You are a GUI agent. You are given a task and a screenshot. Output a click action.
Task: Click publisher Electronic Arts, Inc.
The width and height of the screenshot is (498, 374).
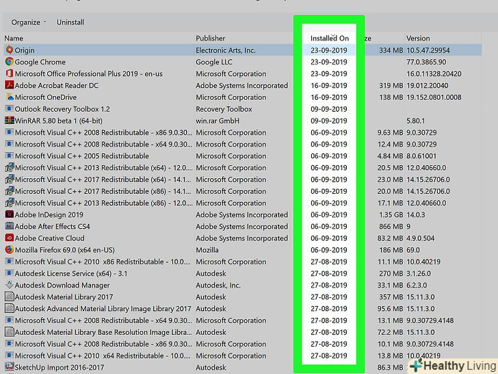(226, 50)
